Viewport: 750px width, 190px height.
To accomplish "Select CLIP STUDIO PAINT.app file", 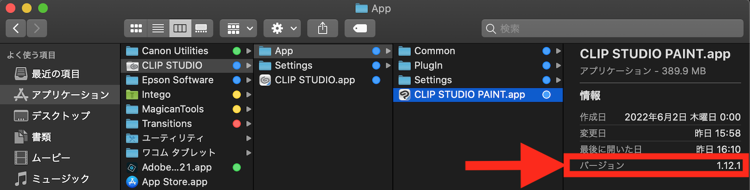I will coord(469,95).
